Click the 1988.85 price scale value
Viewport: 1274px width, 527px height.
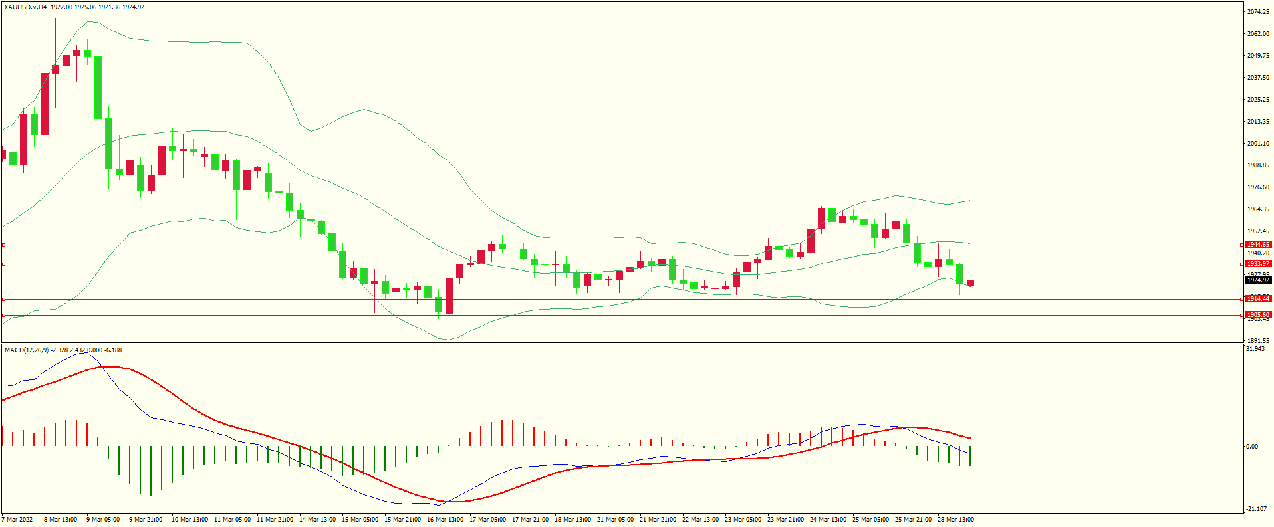click(1258, 165)
